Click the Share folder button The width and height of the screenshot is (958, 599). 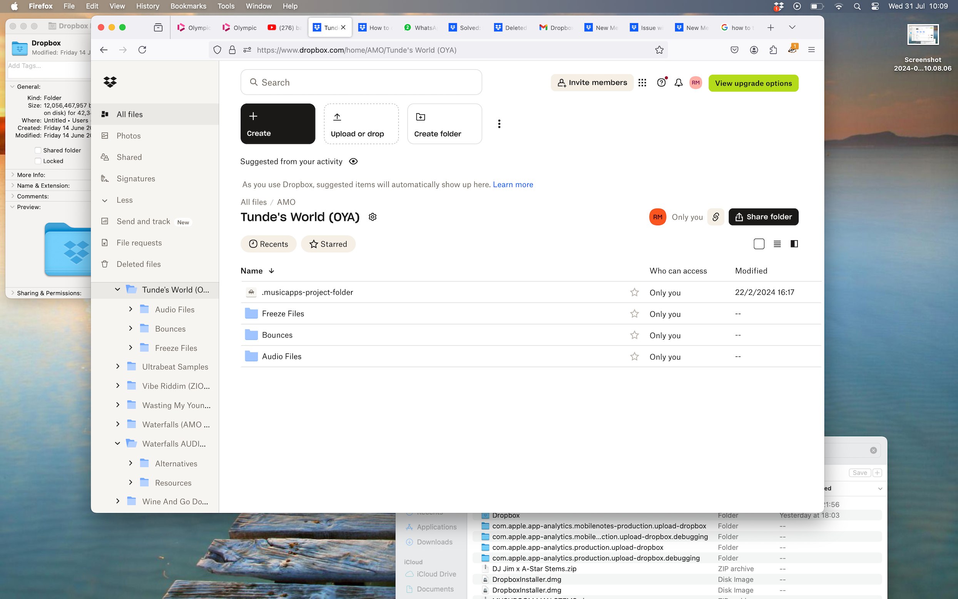pyautogui.click(x=763, y=217)
